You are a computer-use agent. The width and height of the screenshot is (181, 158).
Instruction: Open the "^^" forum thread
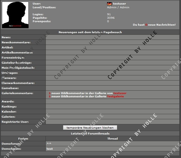click(x=49, y=144)
